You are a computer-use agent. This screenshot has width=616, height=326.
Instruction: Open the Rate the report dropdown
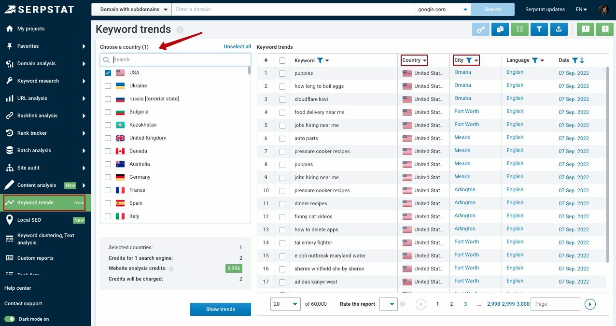coord(388,304)
